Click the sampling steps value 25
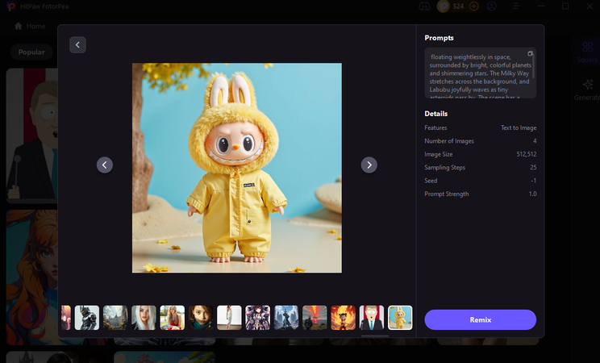Screen dimensions: 600x363 [533, 168]
